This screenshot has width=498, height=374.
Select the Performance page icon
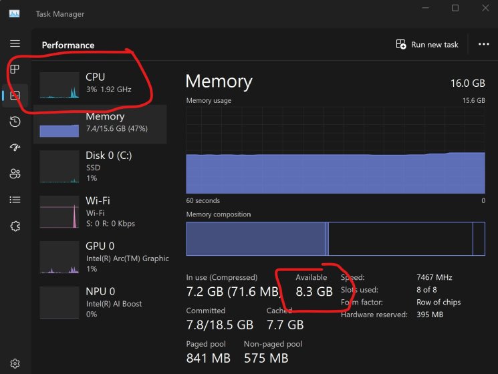coord(15,96)
